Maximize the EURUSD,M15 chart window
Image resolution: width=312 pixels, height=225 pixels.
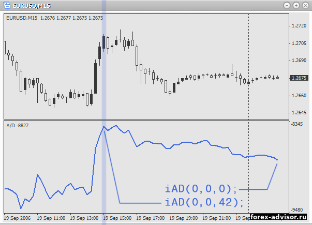(296, 5)
